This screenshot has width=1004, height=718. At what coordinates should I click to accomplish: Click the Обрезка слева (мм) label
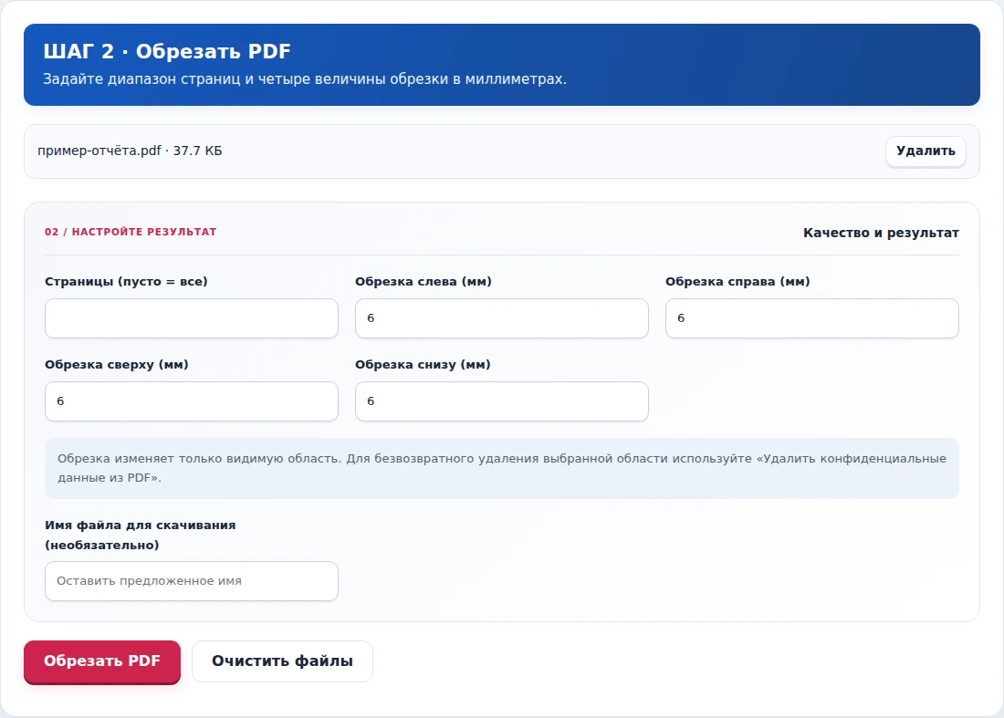424,282
